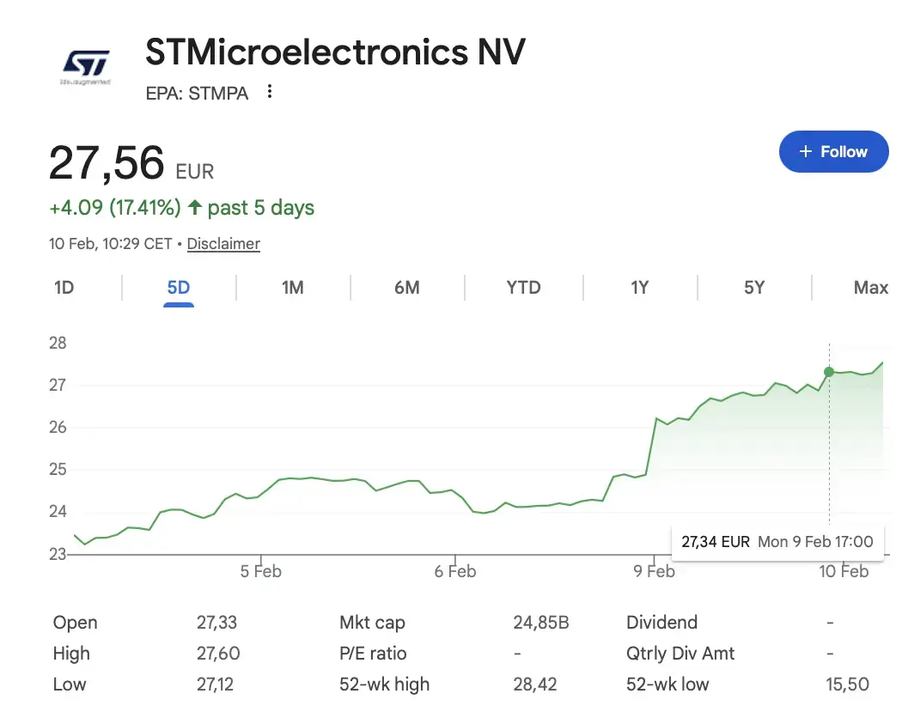902x718 pixels.
Task: Open the 1M time range
Action: coord(293,288)
